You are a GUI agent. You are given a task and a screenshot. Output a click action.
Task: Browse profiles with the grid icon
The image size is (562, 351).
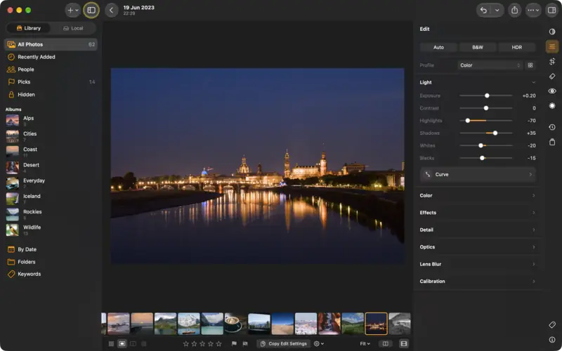(530, 65)
